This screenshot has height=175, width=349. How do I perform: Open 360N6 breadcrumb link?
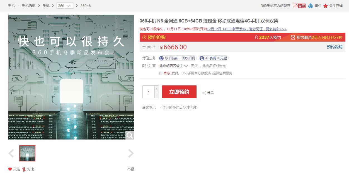click(x=85, y=6)
